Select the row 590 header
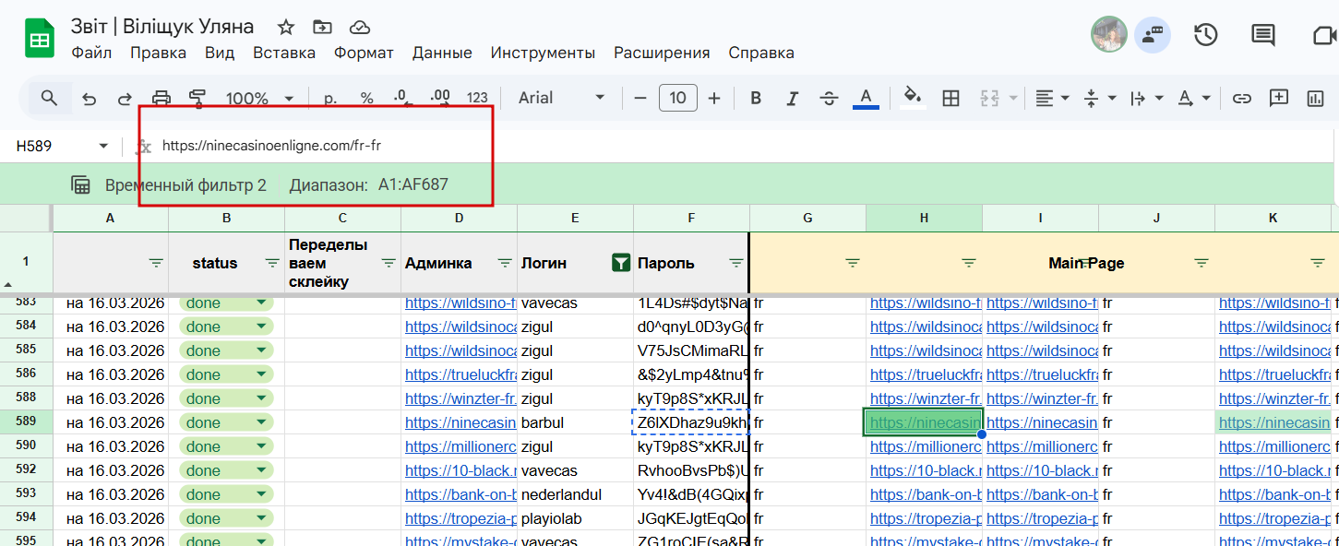Viewport: 1339px width, 546px height. [26, 446]
